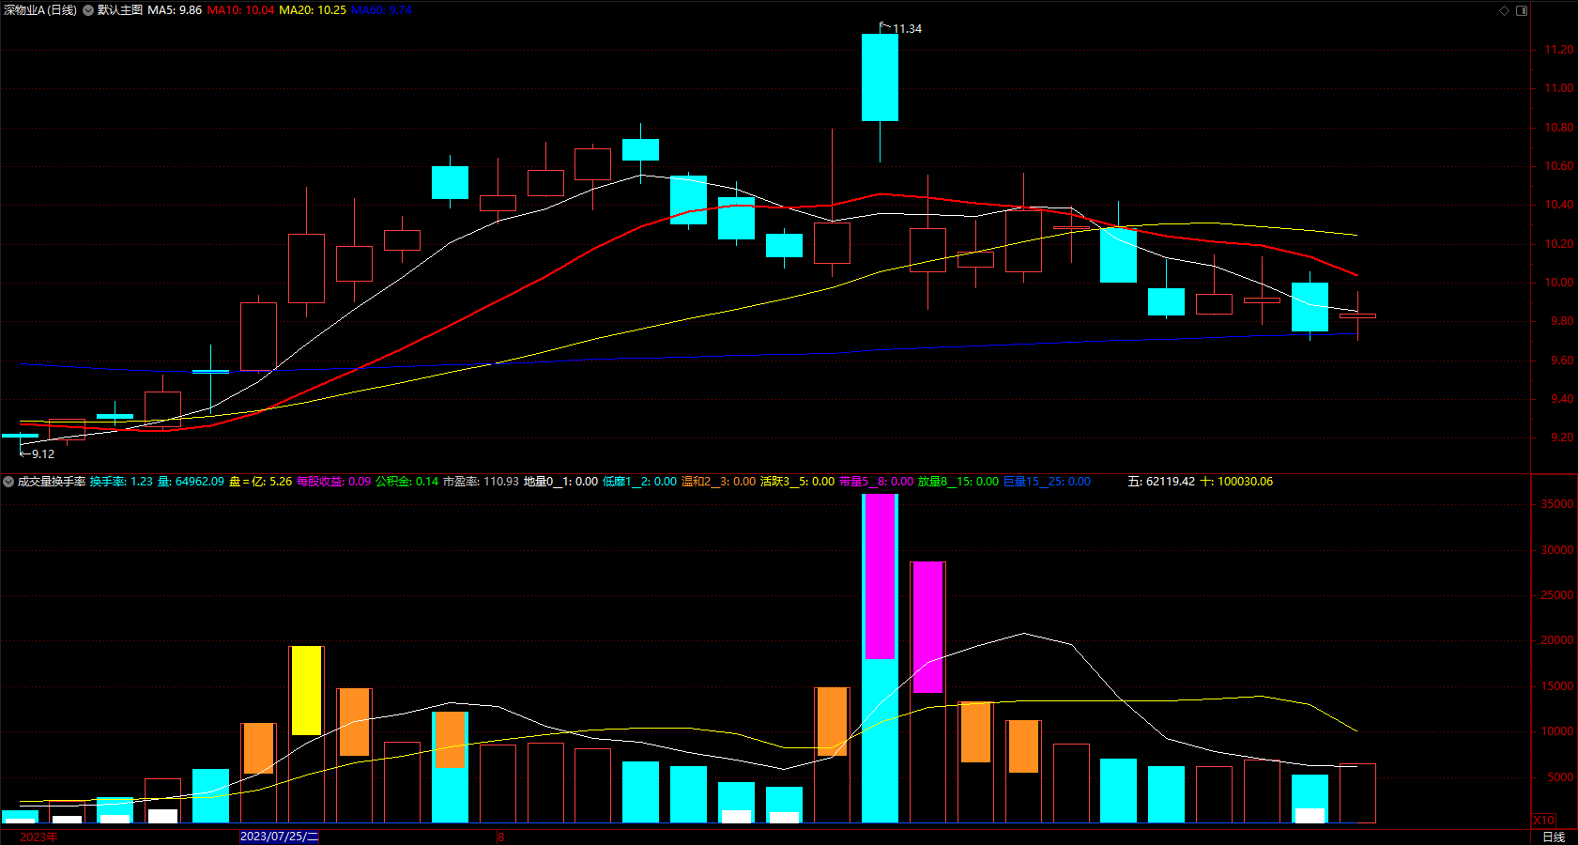1578x845 pixels.
Task: Select the MA20: 10.25 label
Action: click(313, 10)
